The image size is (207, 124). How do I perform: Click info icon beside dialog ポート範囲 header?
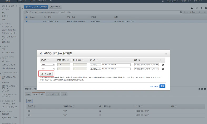[x=83, y=60]
